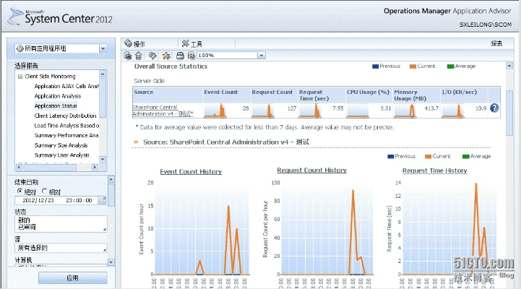Screen dimensions: 521x289
Task: Click the back navigation icon in report toolbar
Action: click(x=127, y=55)
